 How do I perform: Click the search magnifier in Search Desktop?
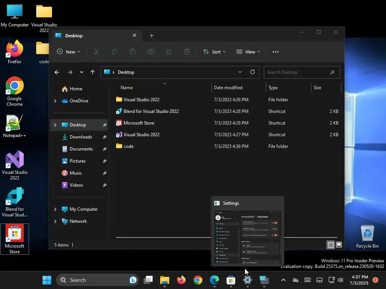(x=332, y=72)
